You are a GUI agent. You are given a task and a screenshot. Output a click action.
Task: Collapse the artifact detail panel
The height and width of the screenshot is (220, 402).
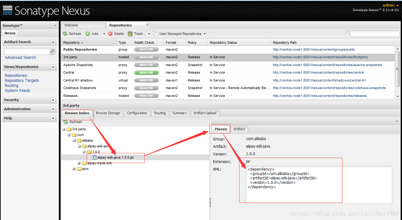(x=397, y=121)
